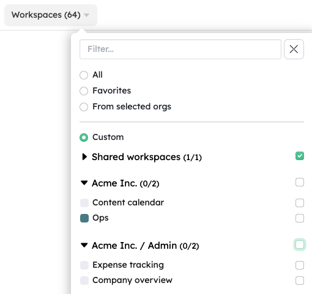
Task: Click the Ops workspace teal color icon
Action: tap(84, 218)
